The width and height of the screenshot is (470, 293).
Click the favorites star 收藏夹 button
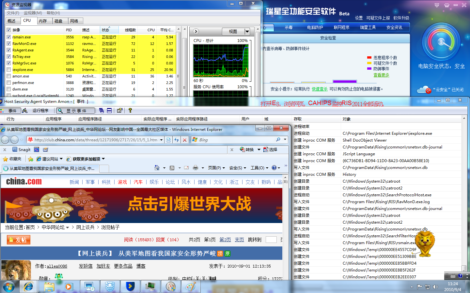pyautogui.click(x=12, y=159)
